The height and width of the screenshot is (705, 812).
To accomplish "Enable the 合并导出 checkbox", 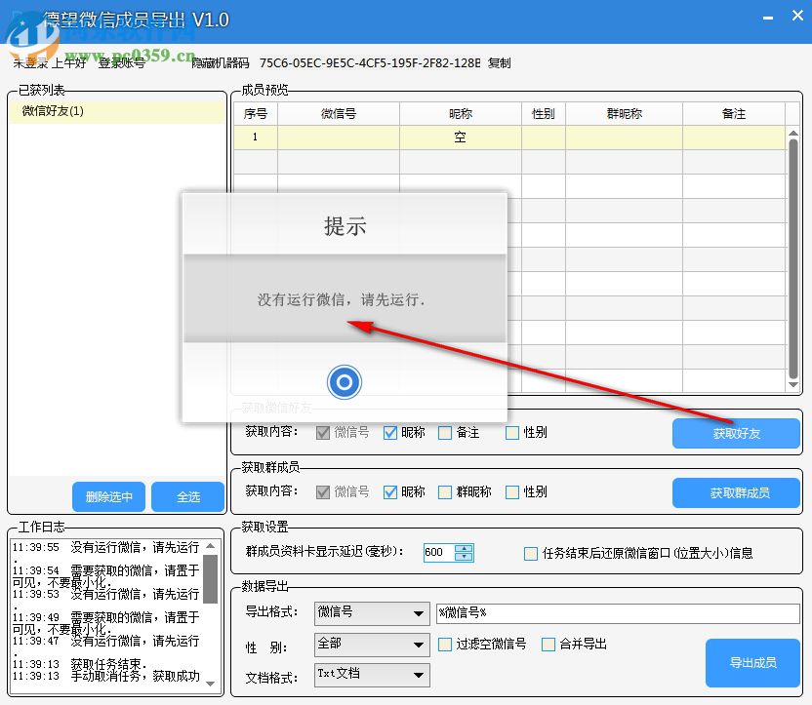I will click(x=548, y=645).
